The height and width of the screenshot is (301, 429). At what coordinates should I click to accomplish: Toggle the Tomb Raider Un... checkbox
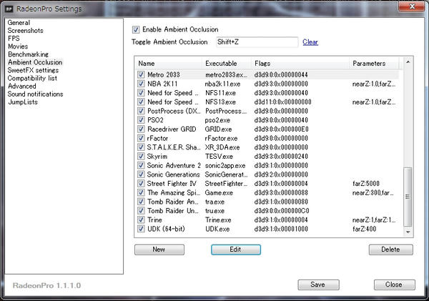click(141, 211)
